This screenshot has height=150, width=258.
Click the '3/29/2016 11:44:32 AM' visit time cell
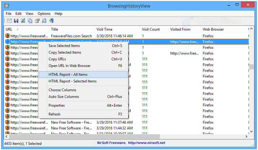[114, 128]
